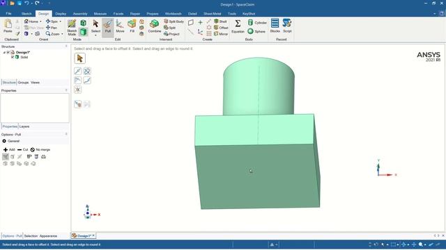Screen dimensions: 446x250
Task: Switch to the Layers panel tab
Action: click(x=24, y=126)
